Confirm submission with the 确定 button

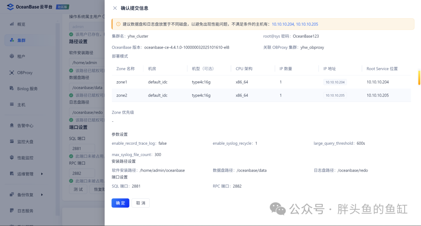pyautogui.click(x=120, y=203)
